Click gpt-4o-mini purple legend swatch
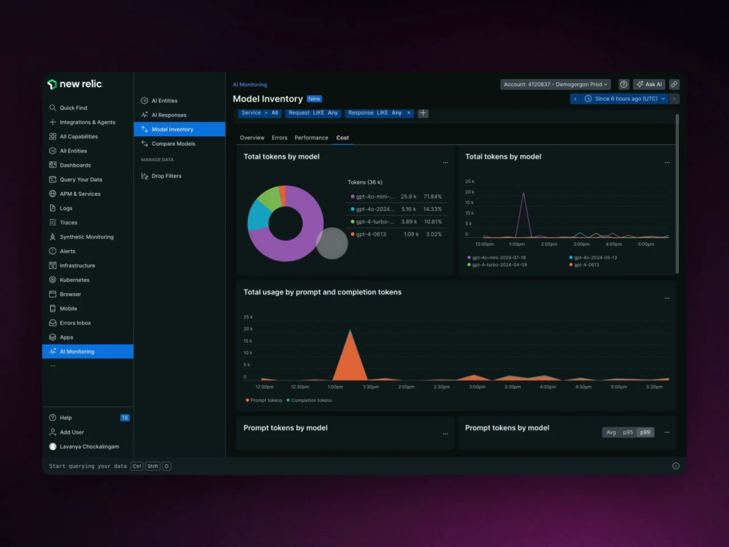Image resolution: width=729 pixels, height=547 pixels. point(353,197)
